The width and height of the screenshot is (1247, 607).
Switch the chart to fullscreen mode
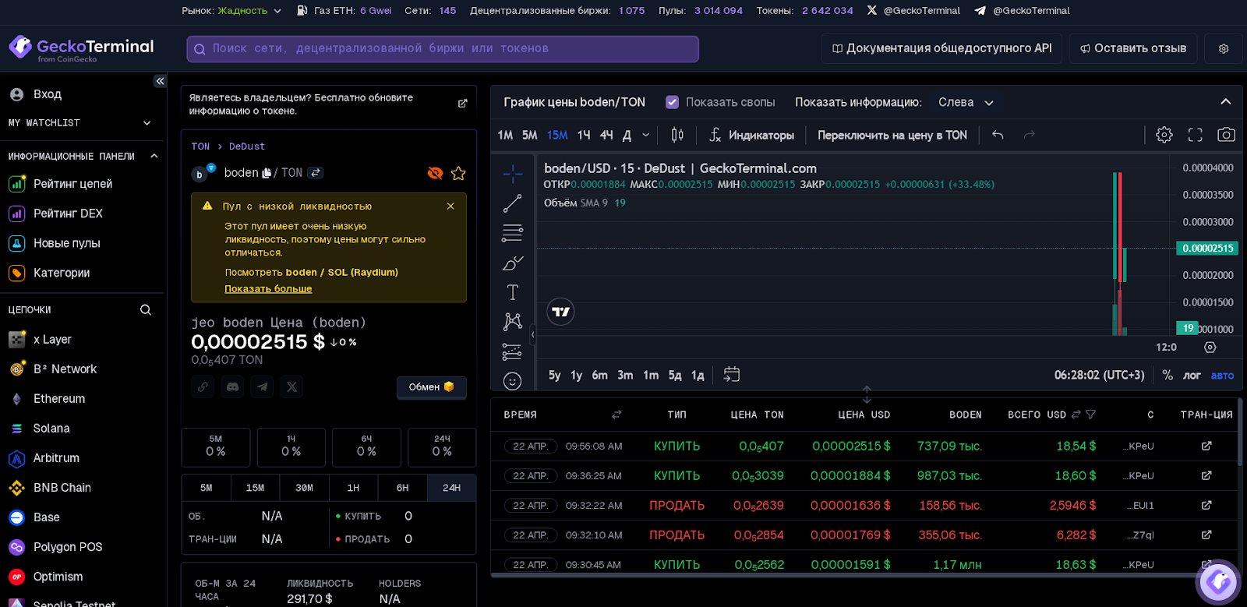point(1195,135)
